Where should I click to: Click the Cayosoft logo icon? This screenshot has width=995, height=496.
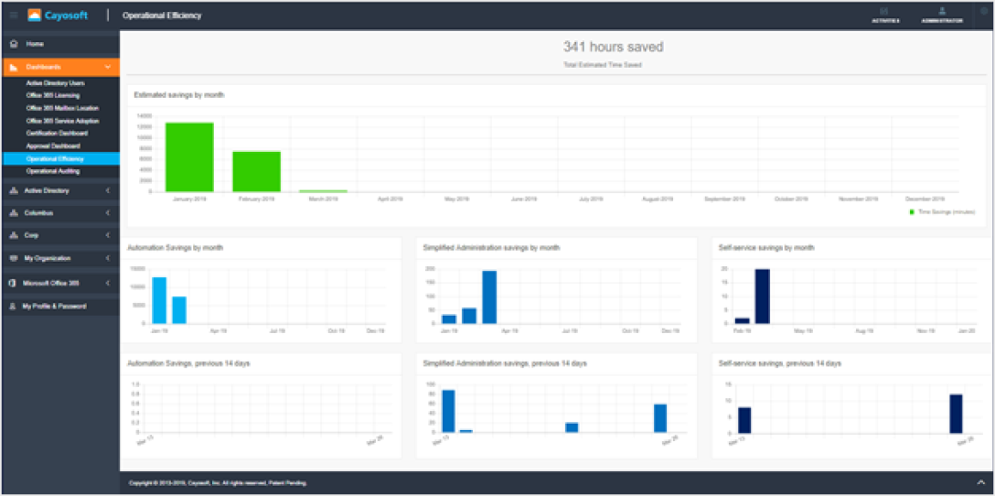pyautogui.click(x=34, y=15)
